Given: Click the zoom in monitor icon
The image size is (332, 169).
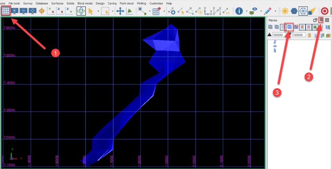Looking at the screenshot, I should 15,11.
